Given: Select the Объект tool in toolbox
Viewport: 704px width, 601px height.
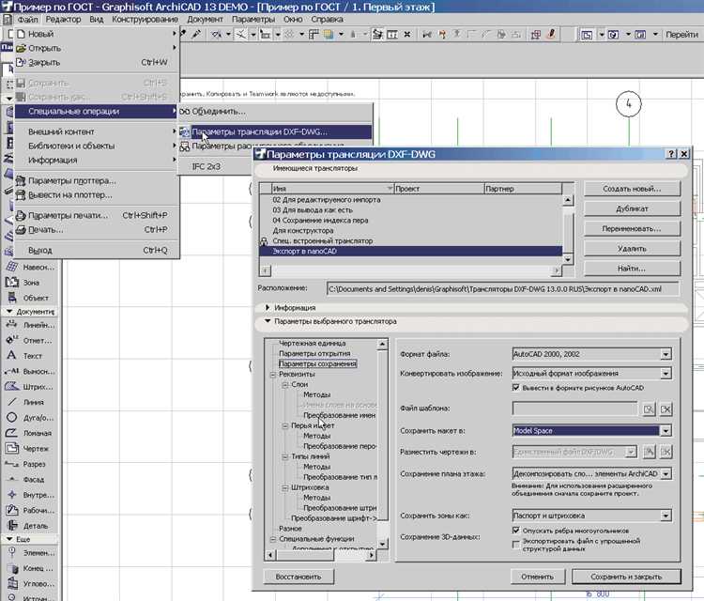Looking at the screenshot, I should coord(29,298).
